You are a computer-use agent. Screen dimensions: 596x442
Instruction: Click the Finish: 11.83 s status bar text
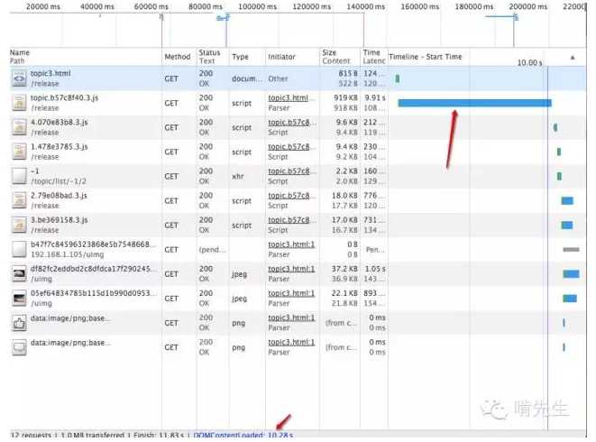coord(159,435)
